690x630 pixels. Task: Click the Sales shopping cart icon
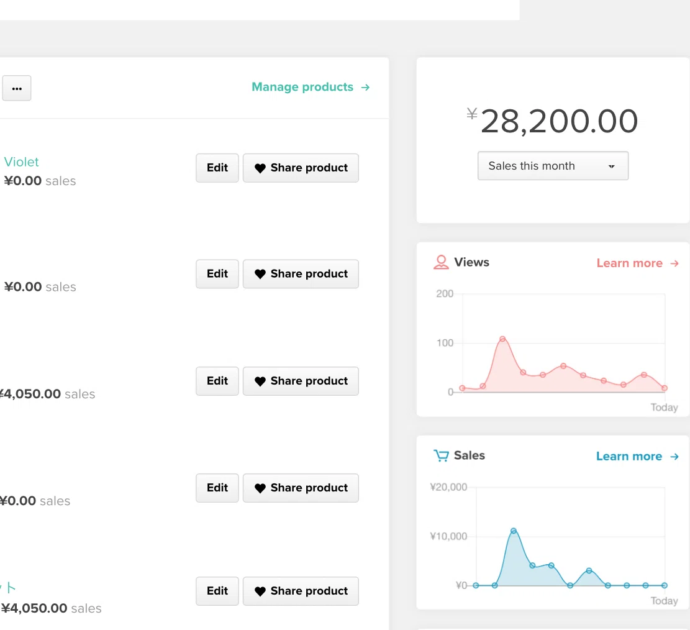(441, 455)
